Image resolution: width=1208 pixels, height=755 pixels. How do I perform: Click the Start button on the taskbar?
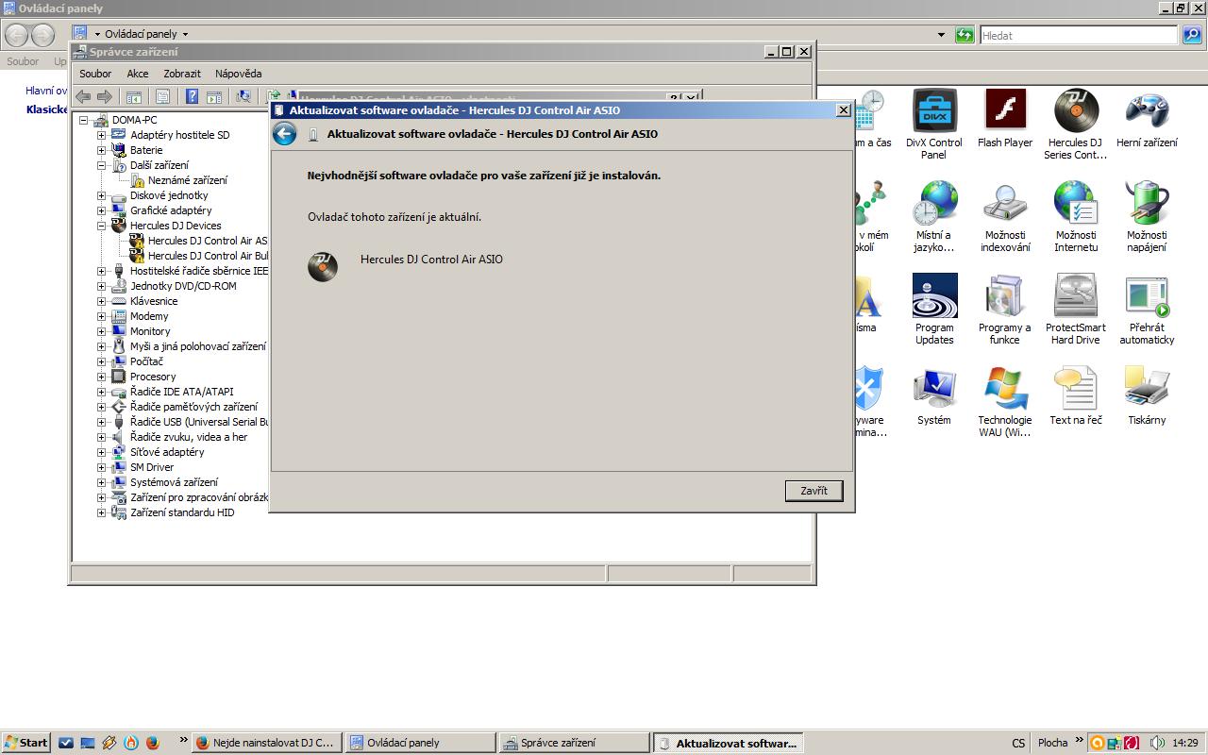pos(25,743)
